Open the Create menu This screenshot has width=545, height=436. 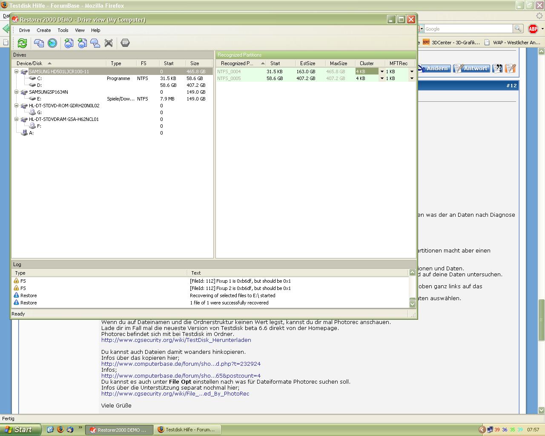click(x=43, y=30)
